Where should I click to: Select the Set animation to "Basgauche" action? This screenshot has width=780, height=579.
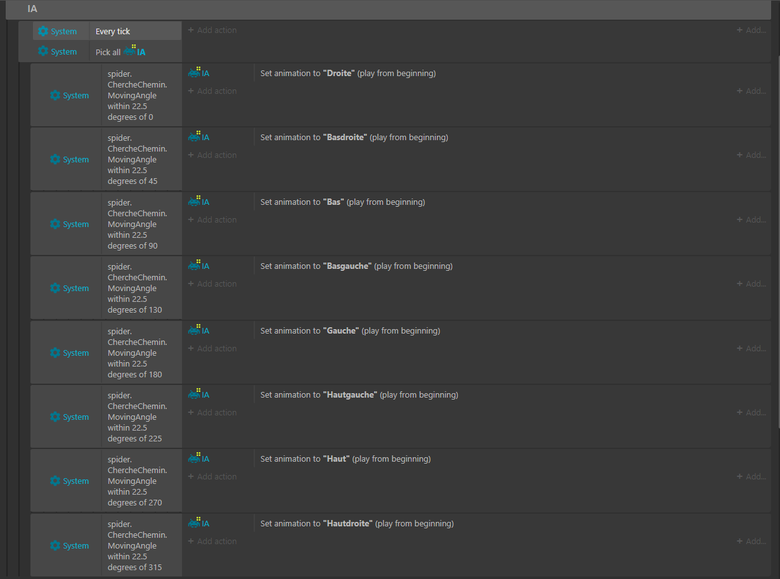click(x=356, y=266)
